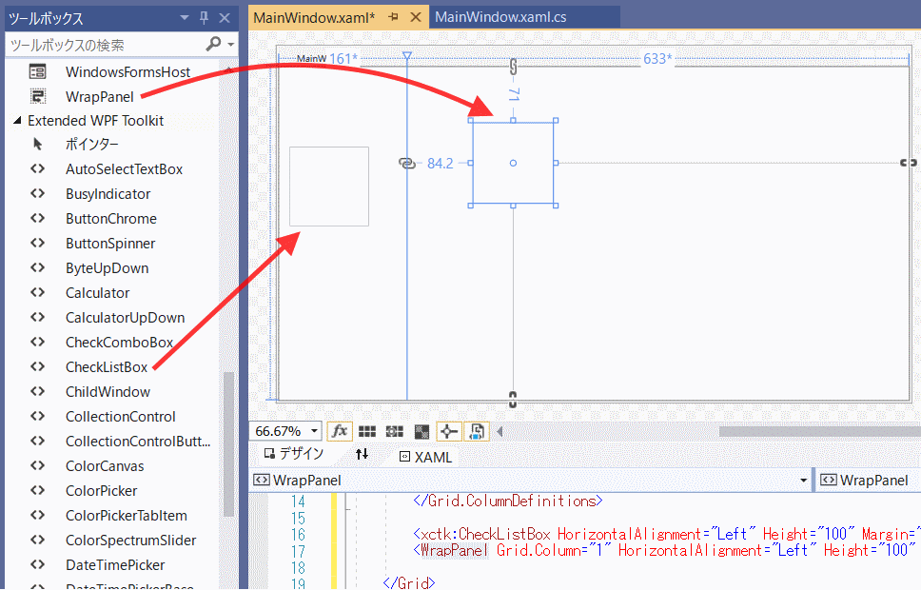Click the bottom margin anchor icon
The image size is (921, 590).
tap(513, 400)
